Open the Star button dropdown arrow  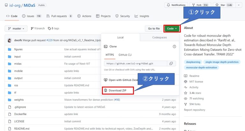point(241,5)
